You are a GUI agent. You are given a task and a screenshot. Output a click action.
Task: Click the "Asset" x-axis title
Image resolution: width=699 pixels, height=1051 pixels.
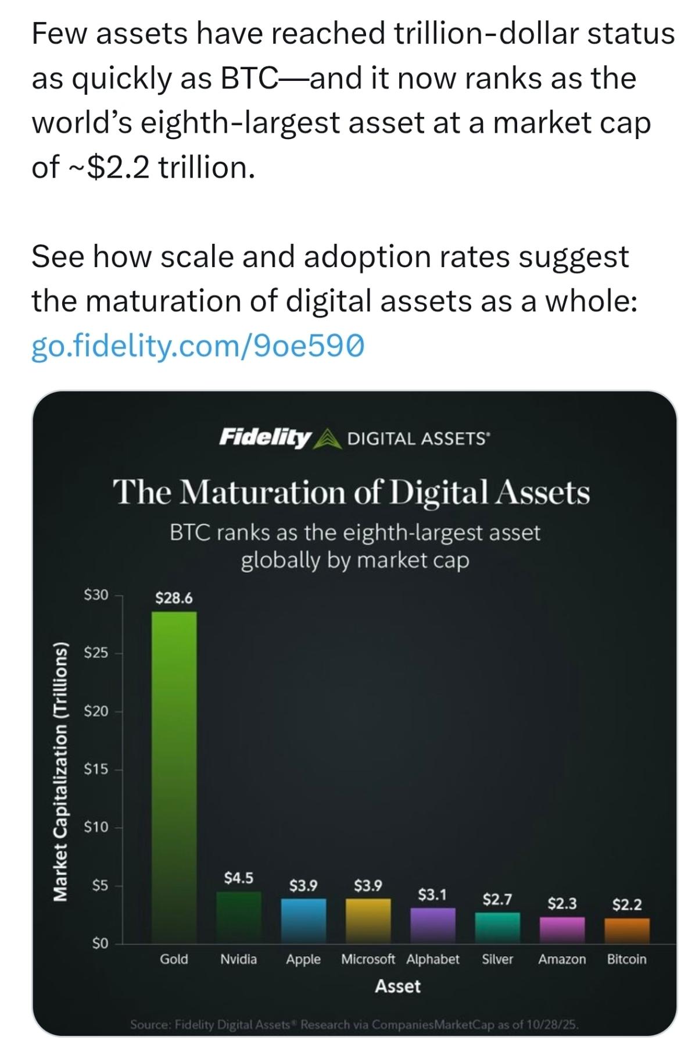pos(397,986)
